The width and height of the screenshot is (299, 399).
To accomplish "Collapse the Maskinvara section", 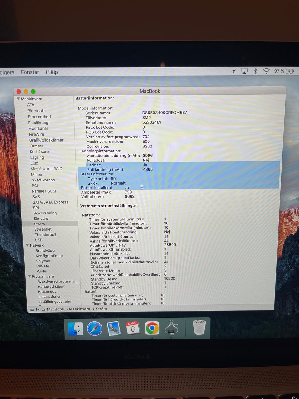I will (18, 99).
